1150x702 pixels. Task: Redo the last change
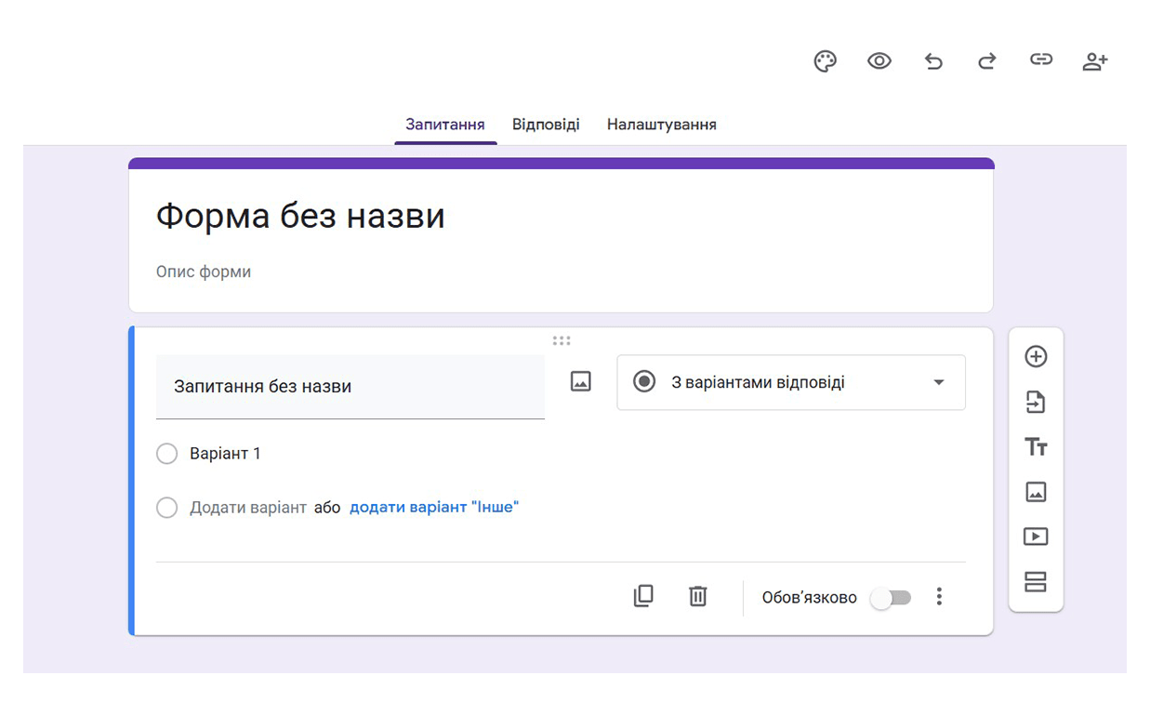(986, 60)
